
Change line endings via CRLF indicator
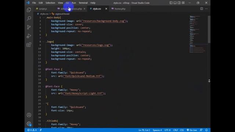(x=176, y=130)
